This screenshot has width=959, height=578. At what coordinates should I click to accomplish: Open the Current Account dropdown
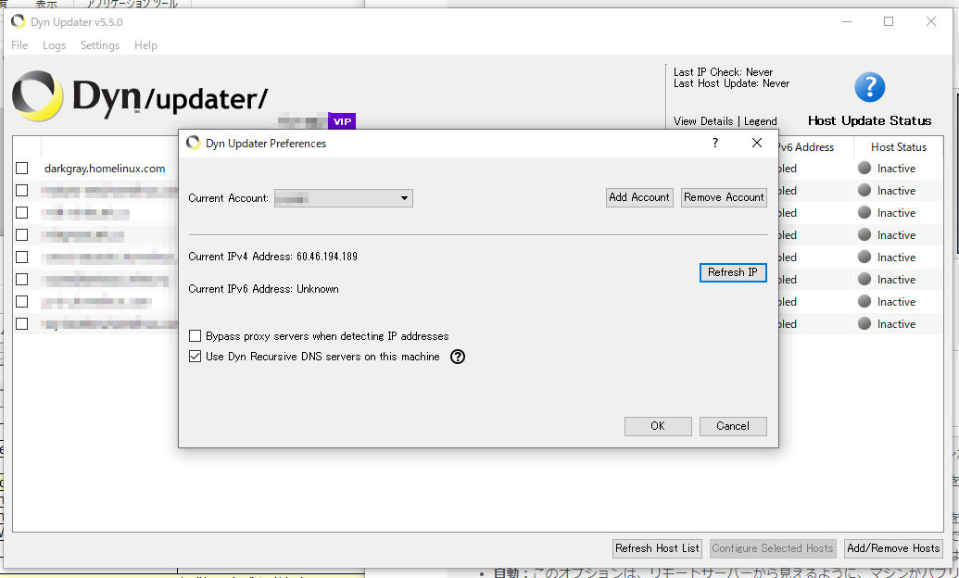coord(344,198)
